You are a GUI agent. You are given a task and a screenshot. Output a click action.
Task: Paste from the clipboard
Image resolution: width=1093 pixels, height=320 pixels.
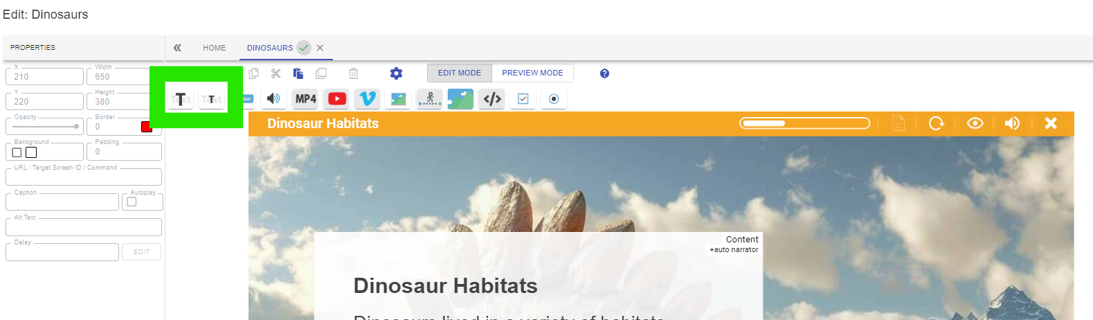click(x=298, y=73)
